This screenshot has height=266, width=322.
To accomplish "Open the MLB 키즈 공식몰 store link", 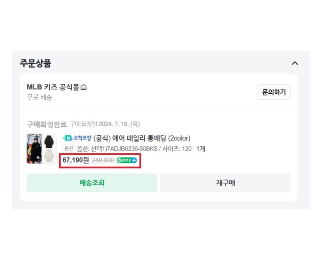I will coord(53,87).
